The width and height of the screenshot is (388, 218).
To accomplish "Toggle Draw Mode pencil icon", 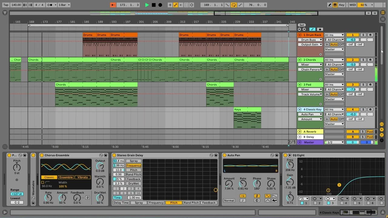I will pyautogui.click(x=330, y=5).
